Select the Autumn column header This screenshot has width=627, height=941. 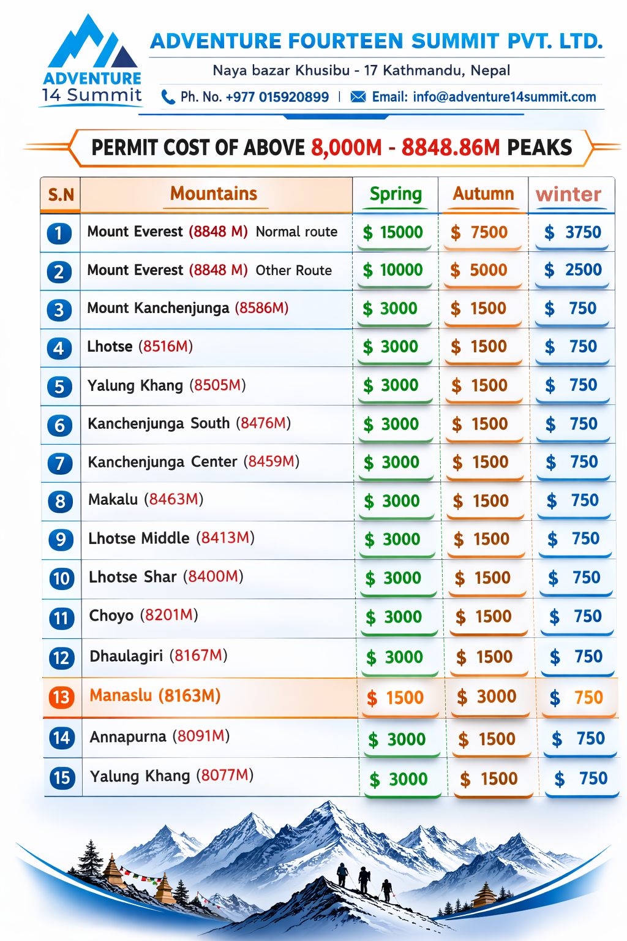pos(483,194)
